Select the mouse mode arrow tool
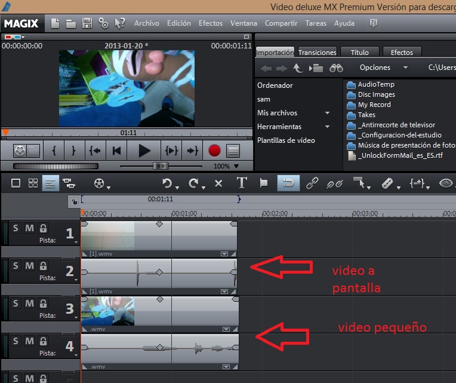This screenshot has height=383, width=456. coord(359,183)
